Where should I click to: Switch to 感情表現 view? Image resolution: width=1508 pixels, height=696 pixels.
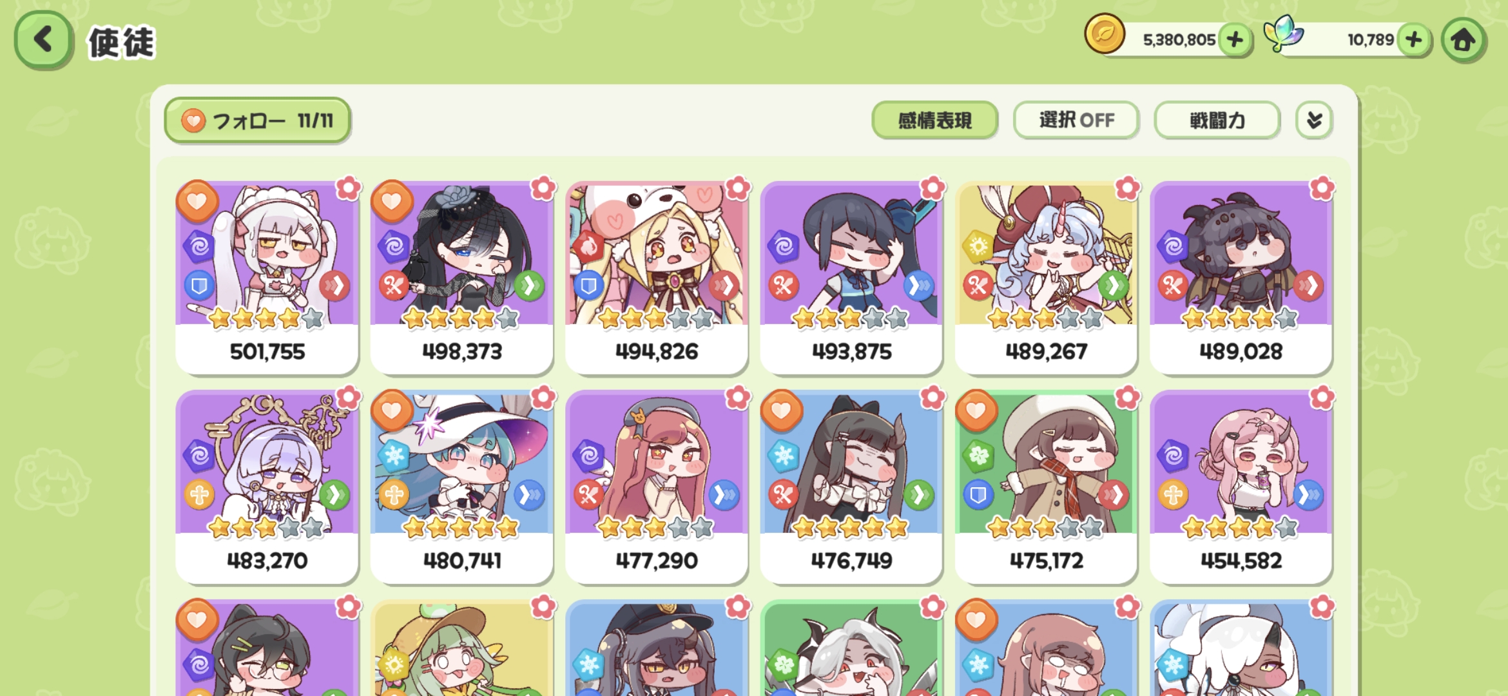(x=934, y=121)
